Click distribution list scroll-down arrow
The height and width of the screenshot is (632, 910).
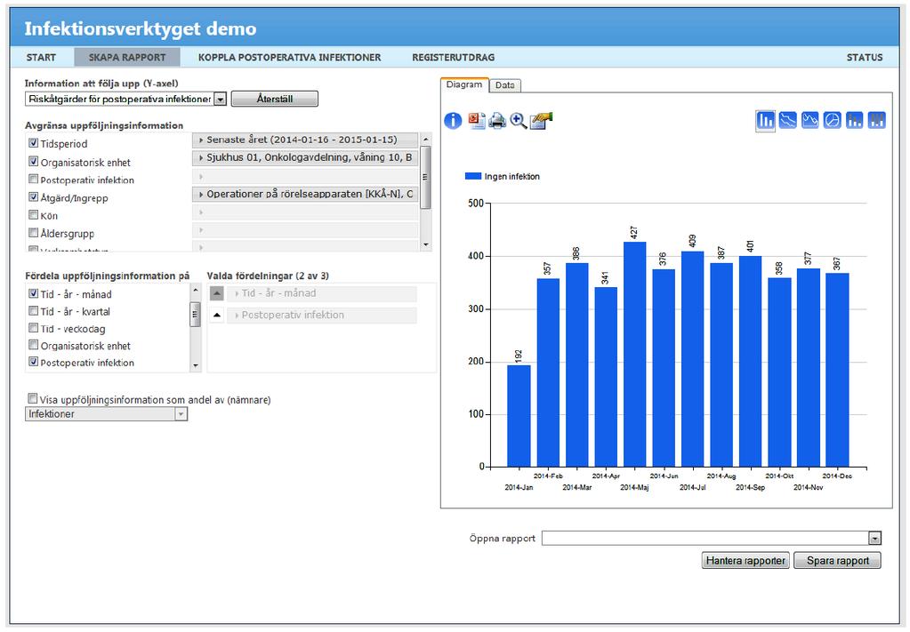coord(196,366)
